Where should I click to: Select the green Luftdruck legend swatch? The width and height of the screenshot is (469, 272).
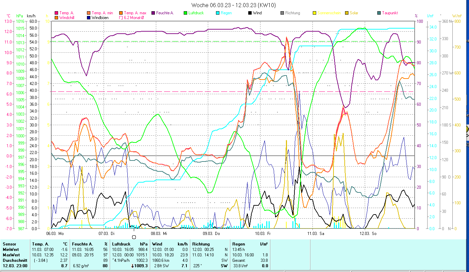pyautogui.click(x=185, y=13)
